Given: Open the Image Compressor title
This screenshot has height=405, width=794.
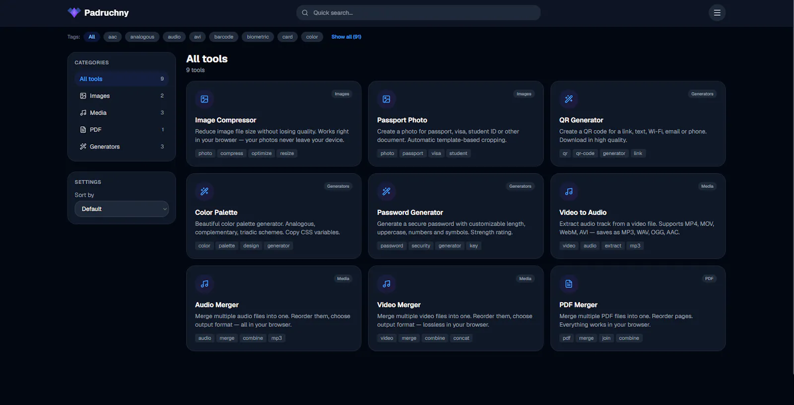Looking at the screenshot, I should [x=226, y=120].
